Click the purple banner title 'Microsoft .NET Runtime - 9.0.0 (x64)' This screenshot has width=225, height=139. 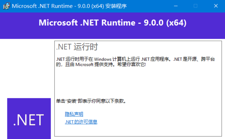point(113,23)
